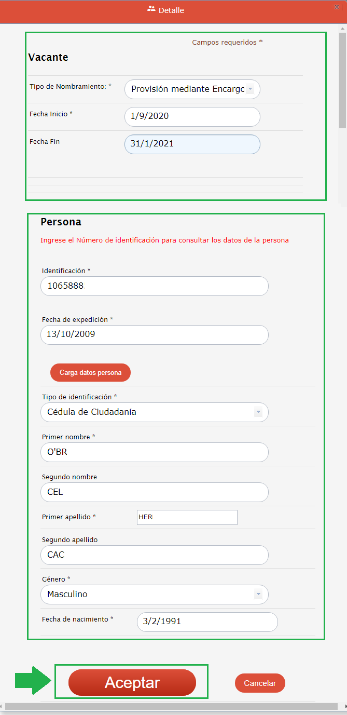Select the Fecha de expedición field

154,334
